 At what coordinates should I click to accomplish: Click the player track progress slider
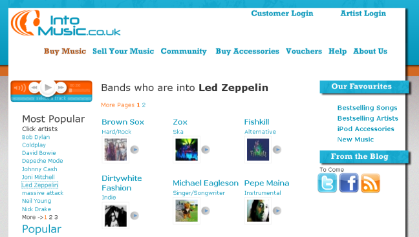79,90
